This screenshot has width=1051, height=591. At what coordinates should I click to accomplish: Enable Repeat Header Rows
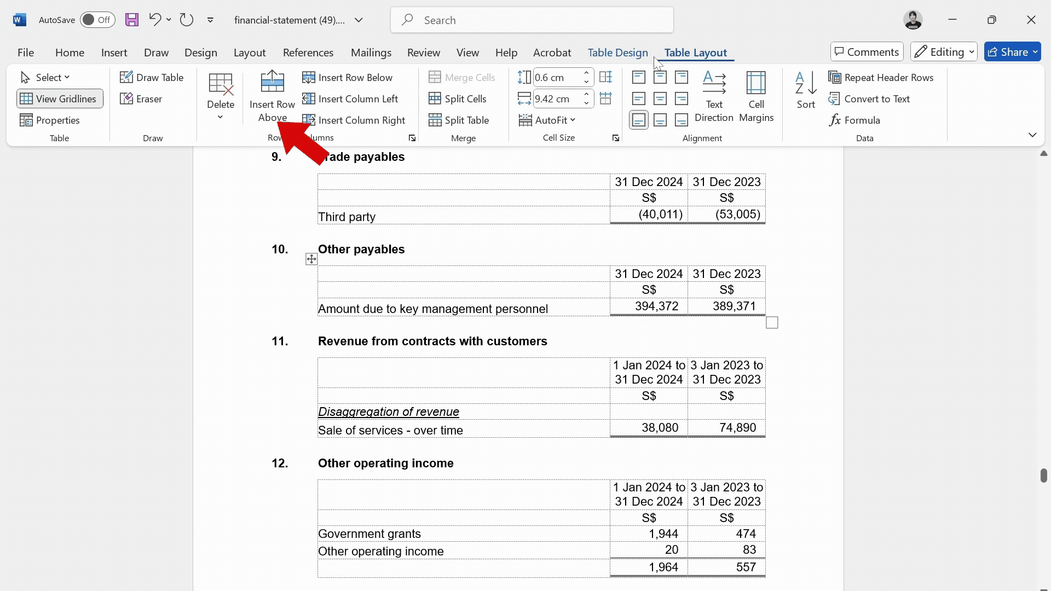click(x=881, y=77)
